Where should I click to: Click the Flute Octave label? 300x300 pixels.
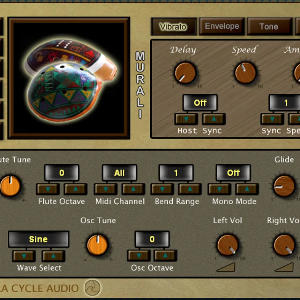[61, 202]
